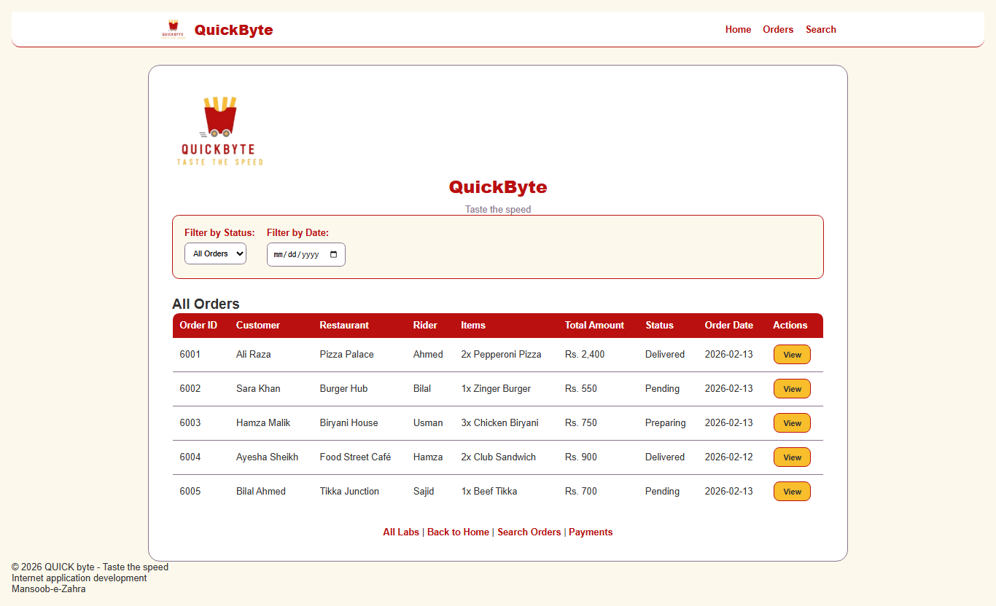
Task: View order 6003 from Biryani House
Action: [791, 422]
